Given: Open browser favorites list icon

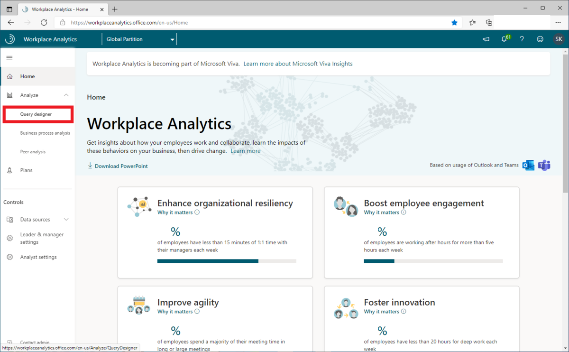Looking at the screenshot, I should point(472,22).
